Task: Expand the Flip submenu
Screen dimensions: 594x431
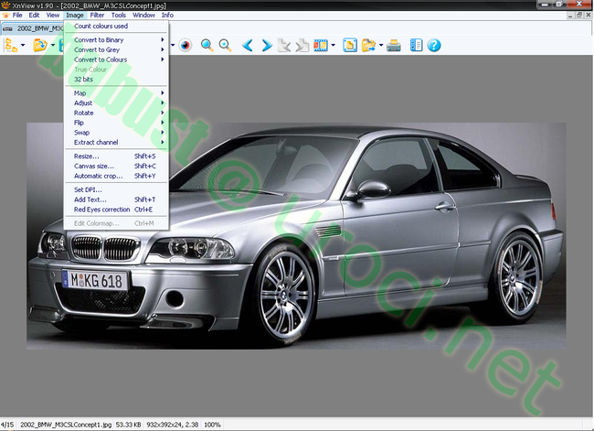Action: [x=116, y=123]
